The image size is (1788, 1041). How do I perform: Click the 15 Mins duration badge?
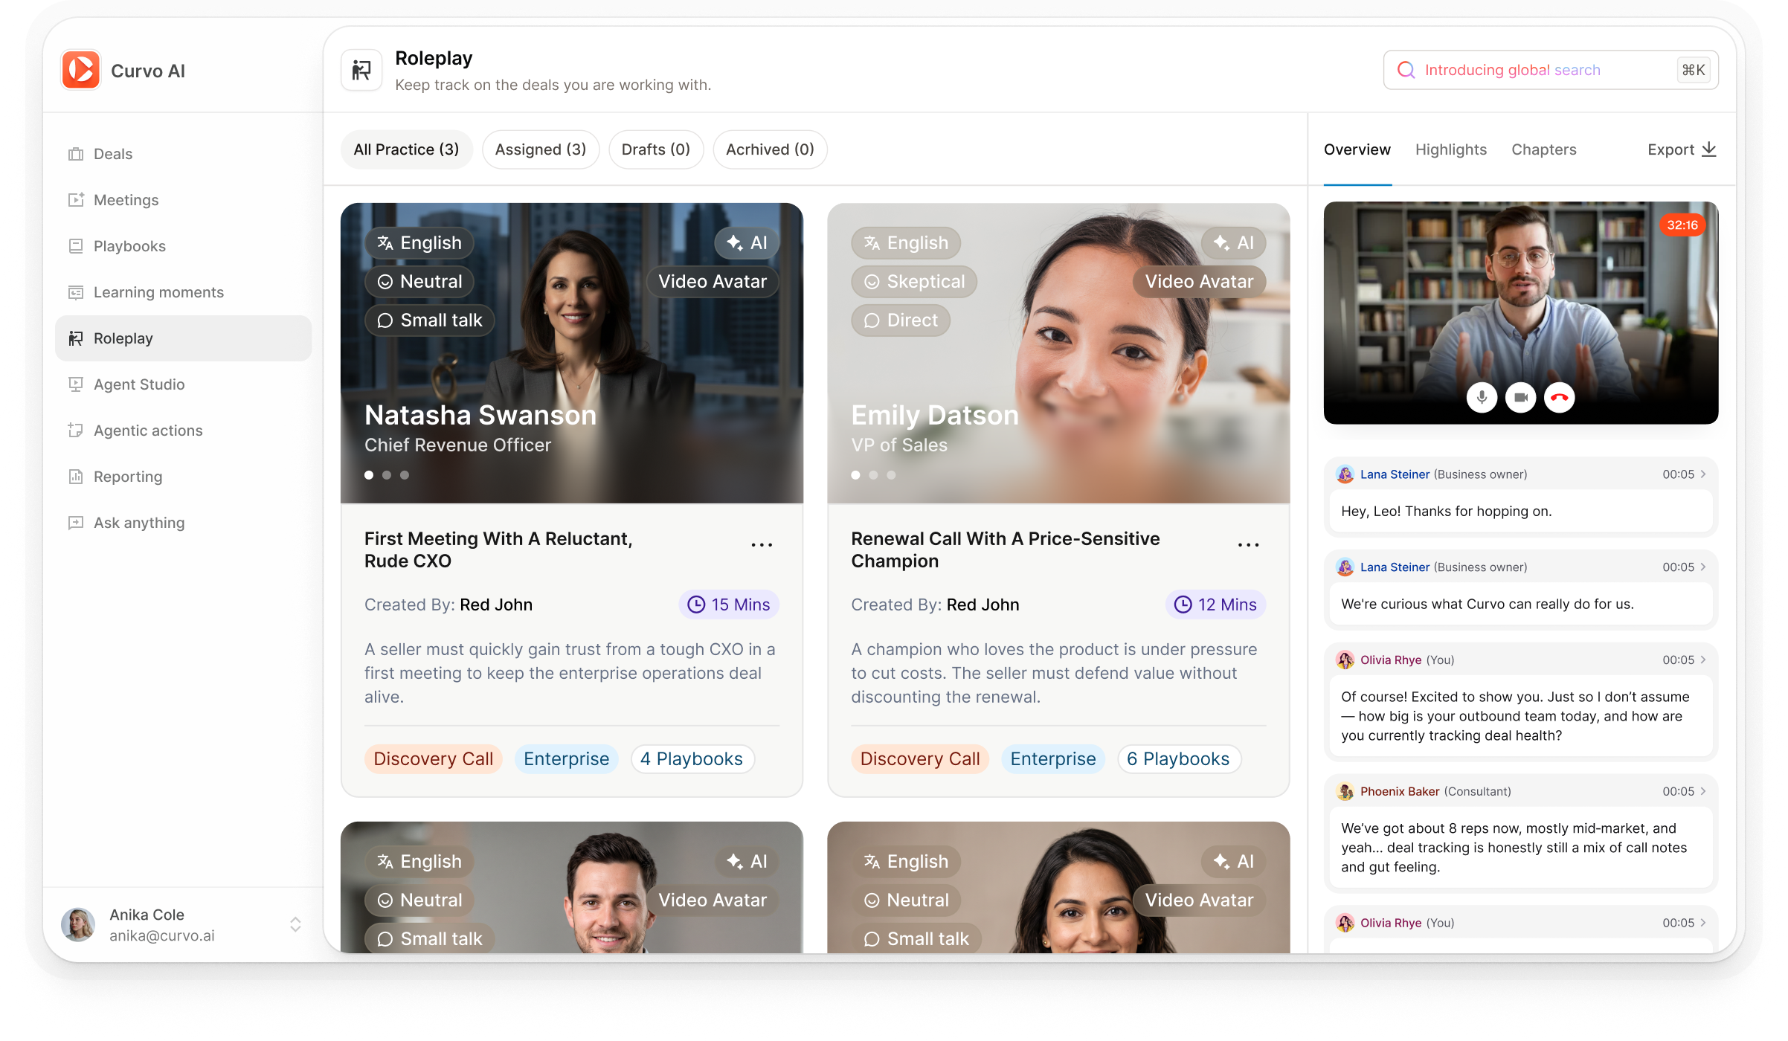[729, 605]
